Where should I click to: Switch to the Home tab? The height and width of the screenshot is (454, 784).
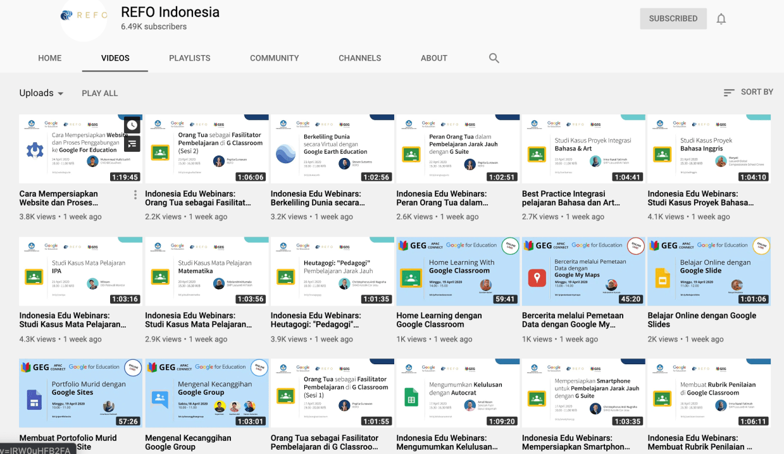pos(50,58)
